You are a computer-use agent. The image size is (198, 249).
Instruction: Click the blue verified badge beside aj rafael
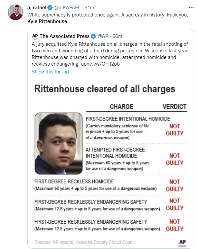coord(50,8)
